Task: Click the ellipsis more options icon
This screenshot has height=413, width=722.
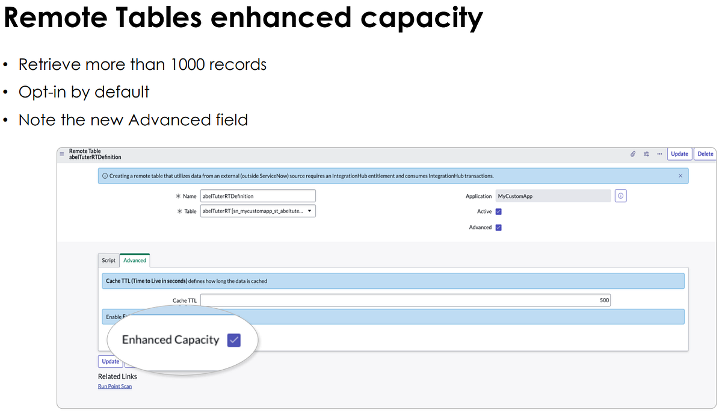Action: [x=660, y=154]
